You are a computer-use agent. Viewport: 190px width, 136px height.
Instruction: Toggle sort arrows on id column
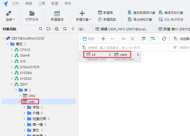(x=110, y=55)
